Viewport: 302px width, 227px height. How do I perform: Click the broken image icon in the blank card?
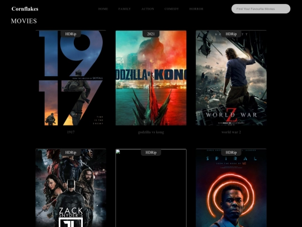click(118, 152)
